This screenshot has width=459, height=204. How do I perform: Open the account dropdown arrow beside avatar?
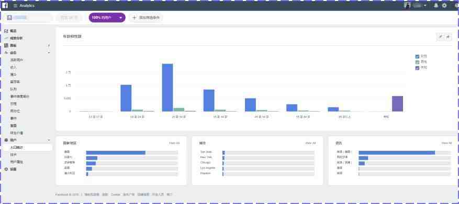(425, 6)
